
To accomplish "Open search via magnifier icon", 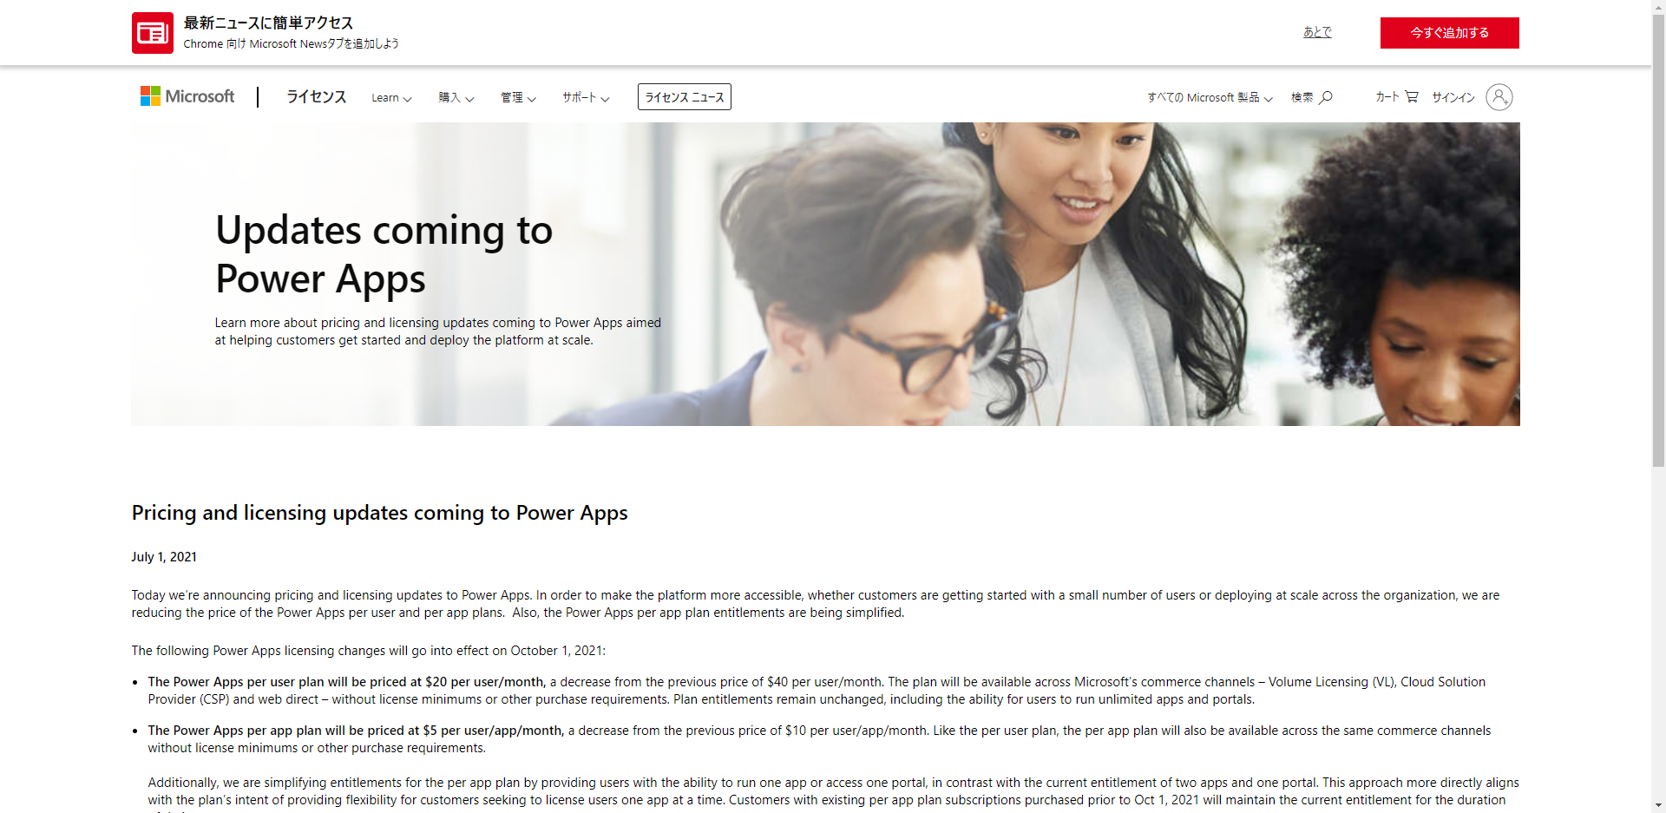I will pos(1326,97).
